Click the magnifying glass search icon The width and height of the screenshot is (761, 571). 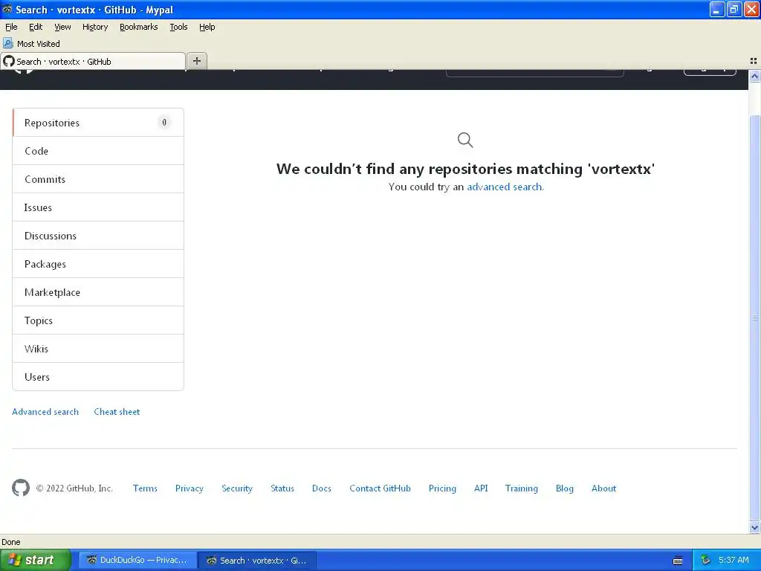pos(465,140)
